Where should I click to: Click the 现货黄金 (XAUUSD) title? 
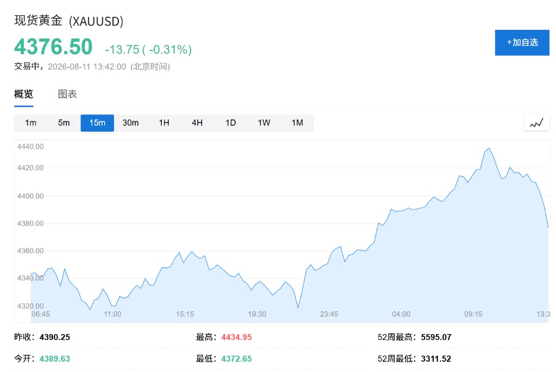pyautogui.click(x=69, y=21)
